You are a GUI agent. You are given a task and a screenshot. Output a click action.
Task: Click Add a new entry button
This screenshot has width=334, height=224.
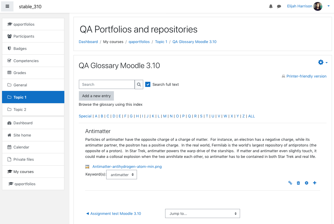pyautogui.click(x=96, y=96)
